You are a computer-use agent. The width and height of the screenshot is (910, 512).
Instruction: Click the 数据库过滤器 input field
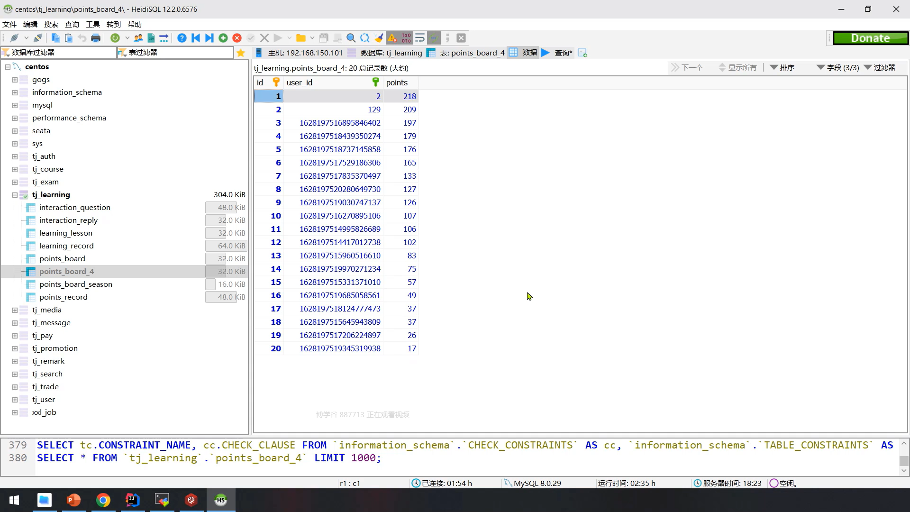[62, 53]
